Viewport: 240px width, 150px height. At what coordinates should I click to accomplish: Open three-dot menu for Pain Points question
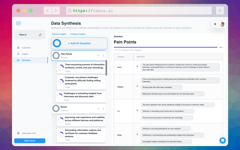click(x=103, y=56)
